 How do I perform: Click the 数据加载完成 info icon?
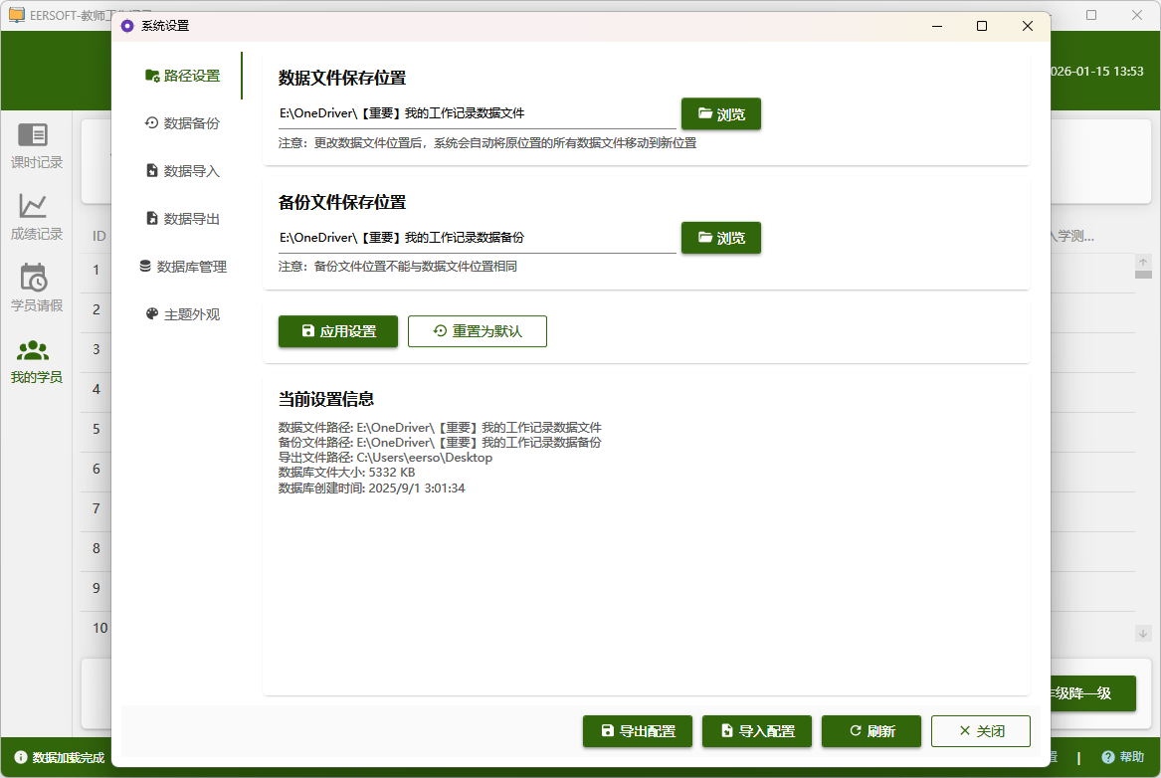click(20, 757)
